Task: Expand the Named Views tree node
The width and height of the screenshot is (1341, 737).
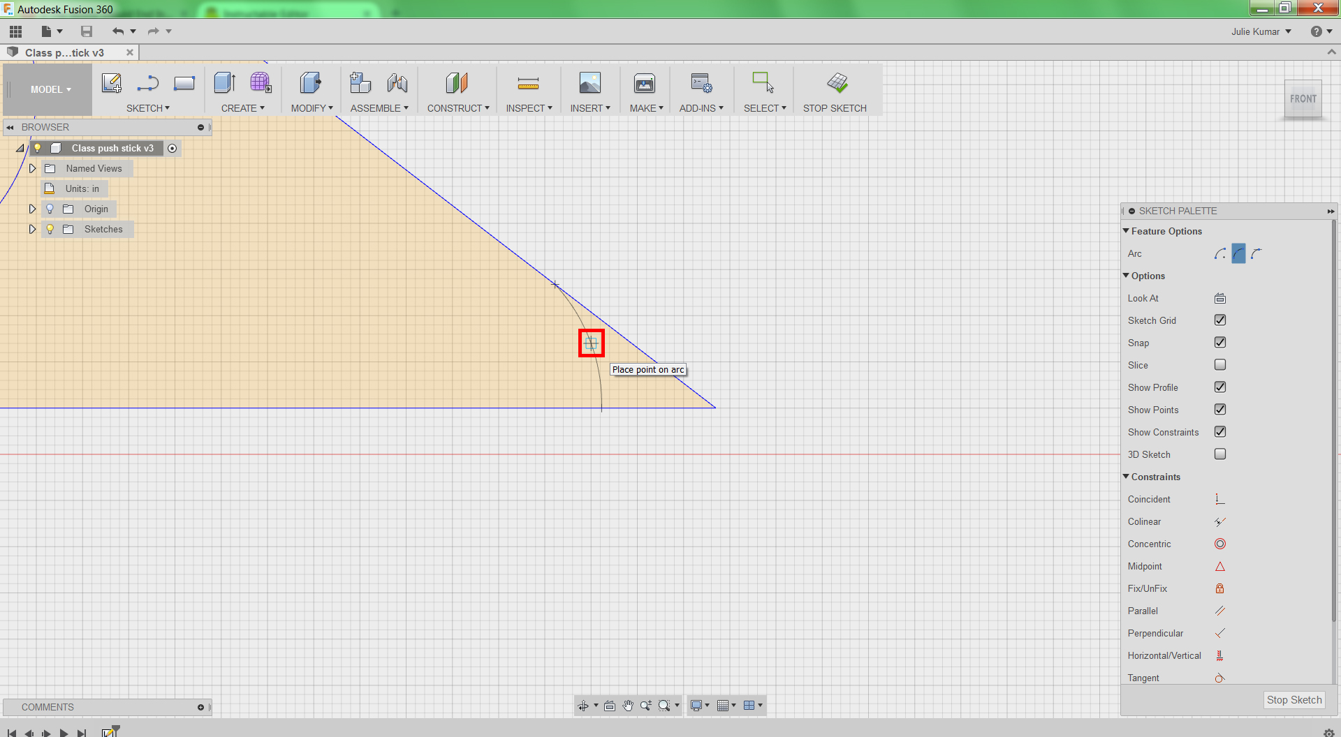Action: 32,168
